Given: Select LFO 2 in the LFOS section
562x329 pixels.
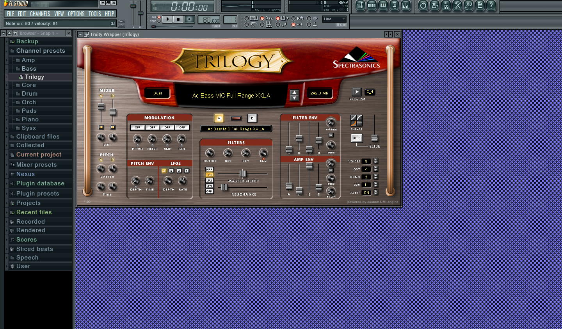Looking at the screenshot, I should pos(171,171).
